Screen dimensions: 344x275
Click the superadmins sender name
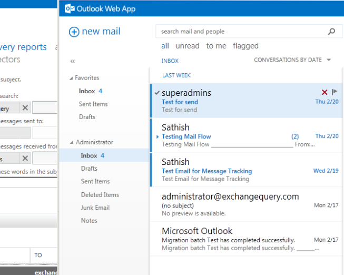(186, 93)
